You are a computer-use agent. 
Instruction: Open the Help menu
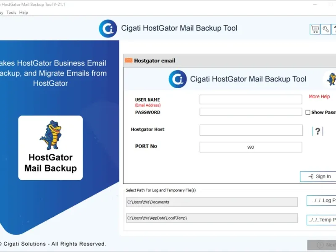(24, 13)
